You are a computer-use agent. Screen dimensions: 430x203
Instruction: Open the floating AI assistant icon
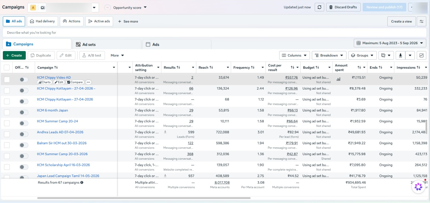418,187
